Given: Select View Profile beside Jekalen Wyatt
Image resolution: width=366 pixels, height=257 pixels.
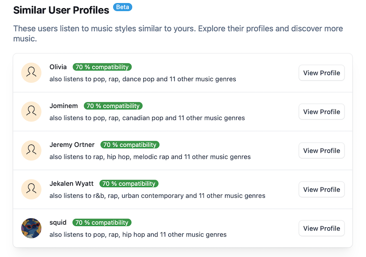Looking at the screenshot, I should click(x=321, y=189).
